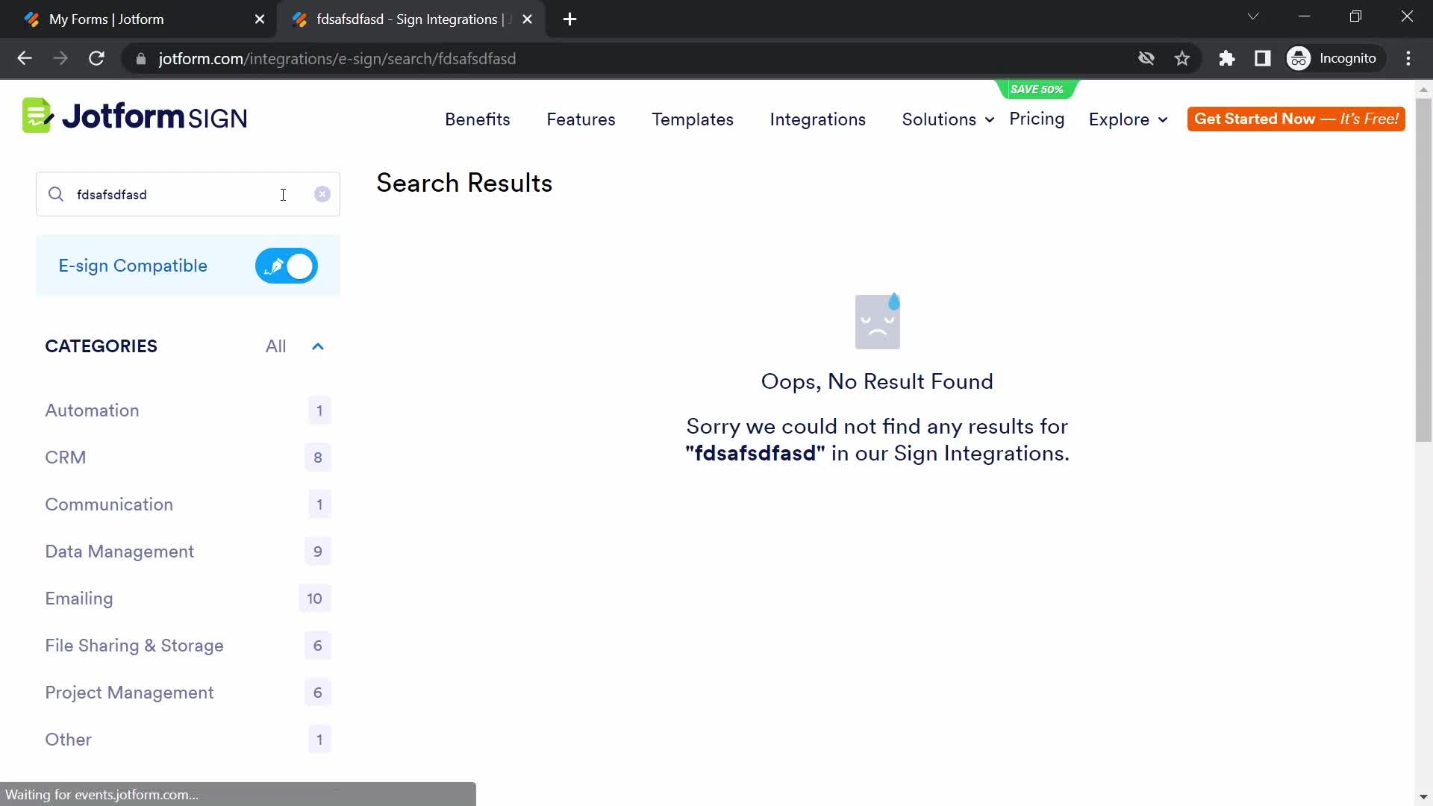Open the Benefits navigation menu item
The image size is (1433, 806).
pos(478,118)
